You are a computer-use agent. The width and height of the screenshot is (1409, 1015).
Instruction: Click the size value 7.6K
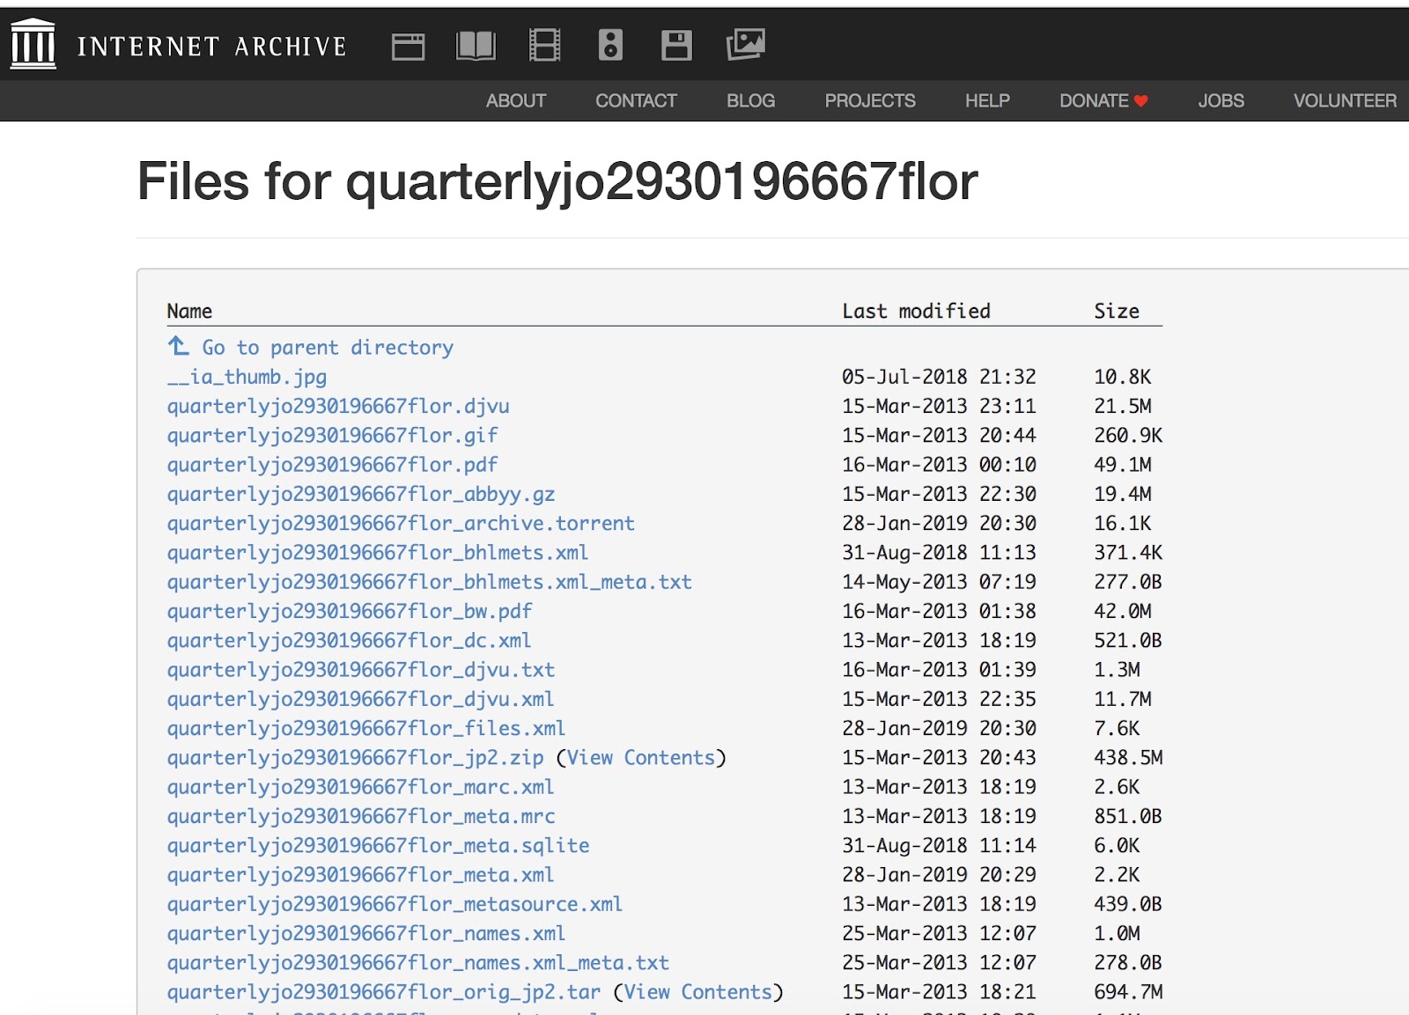(x=1117, y=728)
